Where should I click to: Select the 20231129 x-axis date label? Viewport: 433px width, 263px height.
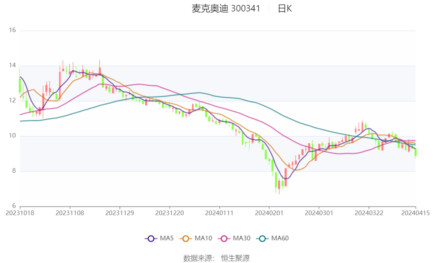120,213
